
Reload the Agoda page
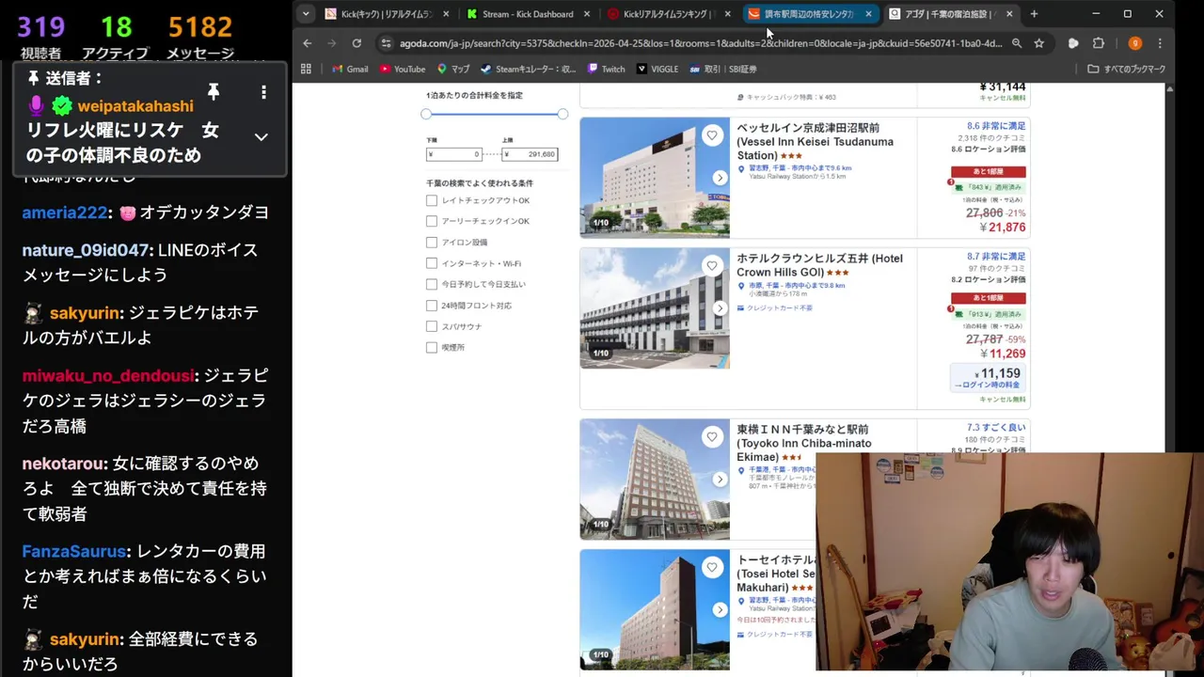coord(356,43)
